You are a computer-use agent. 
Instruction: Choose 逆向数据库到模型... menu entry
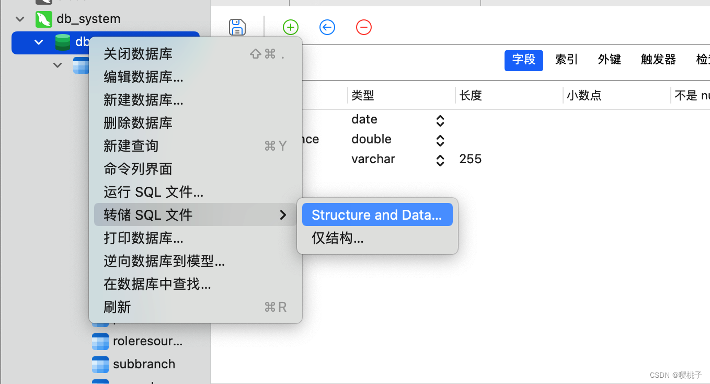(196, 261)
